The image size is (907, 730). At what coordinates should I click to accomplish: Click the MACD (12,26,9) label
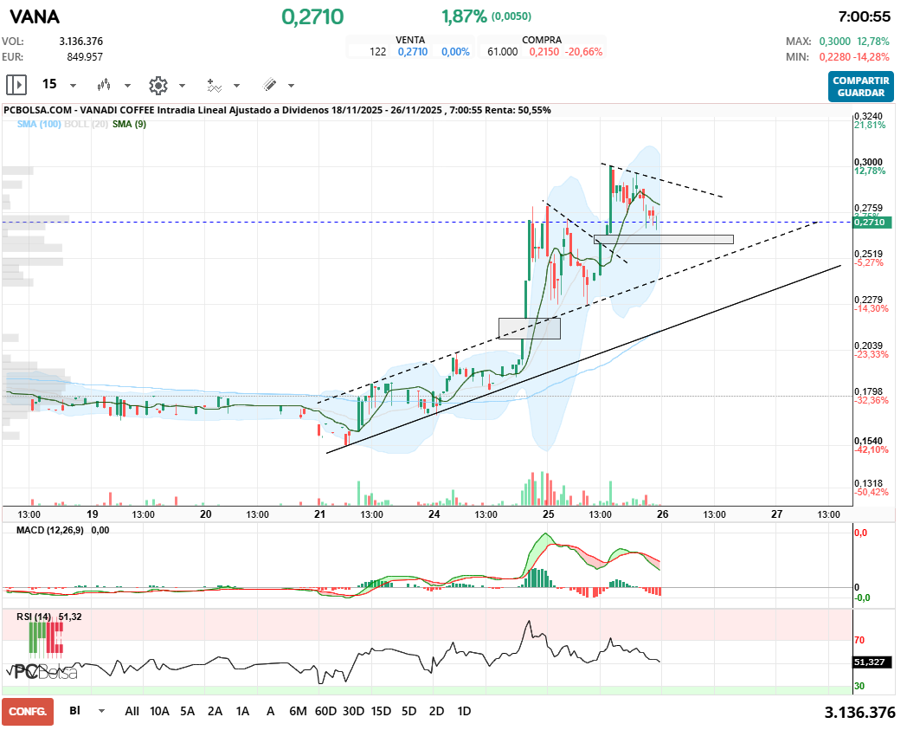point(49,530)
